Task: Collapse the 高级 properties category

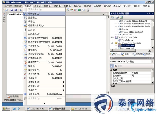Action: pos(111,70)
